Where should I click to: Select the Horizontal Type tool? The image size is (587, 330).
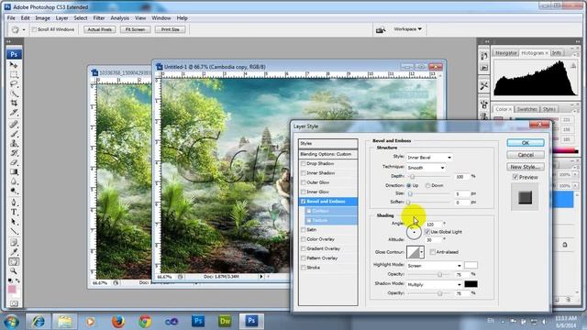click(14, 212)
